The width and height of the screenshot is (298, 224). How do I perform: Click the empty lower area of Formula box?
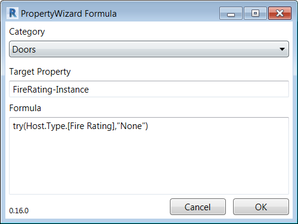point(149,165)
